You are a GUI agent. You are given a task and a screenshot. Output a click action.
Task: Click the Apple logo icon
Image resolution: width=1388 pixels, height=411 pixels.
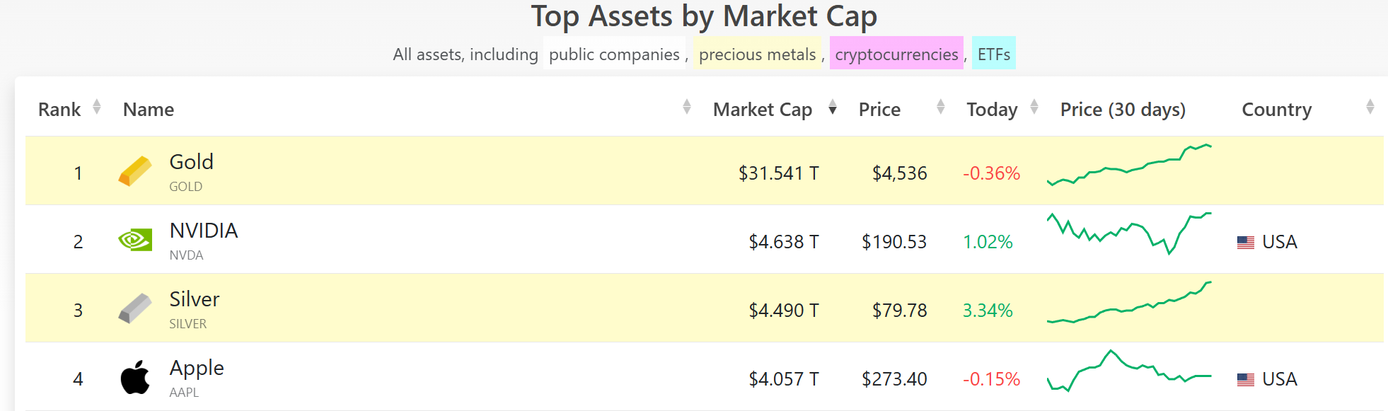pos(134,377)
